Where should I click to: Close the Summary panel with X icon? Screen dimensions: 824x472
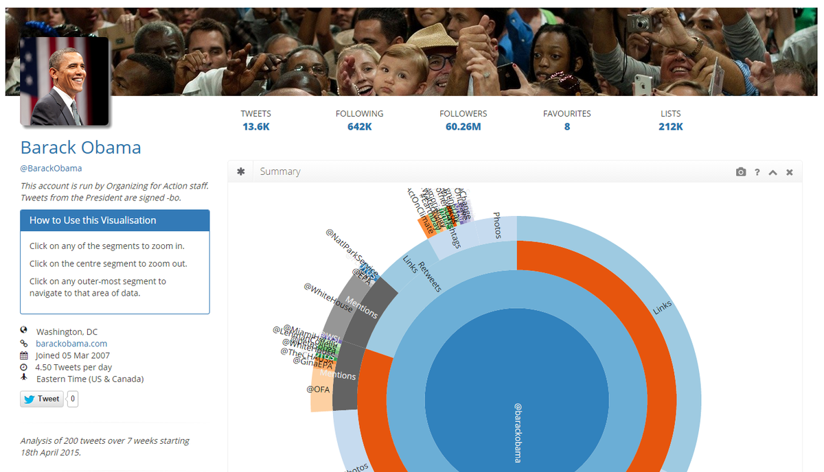(x=789, y=172)
